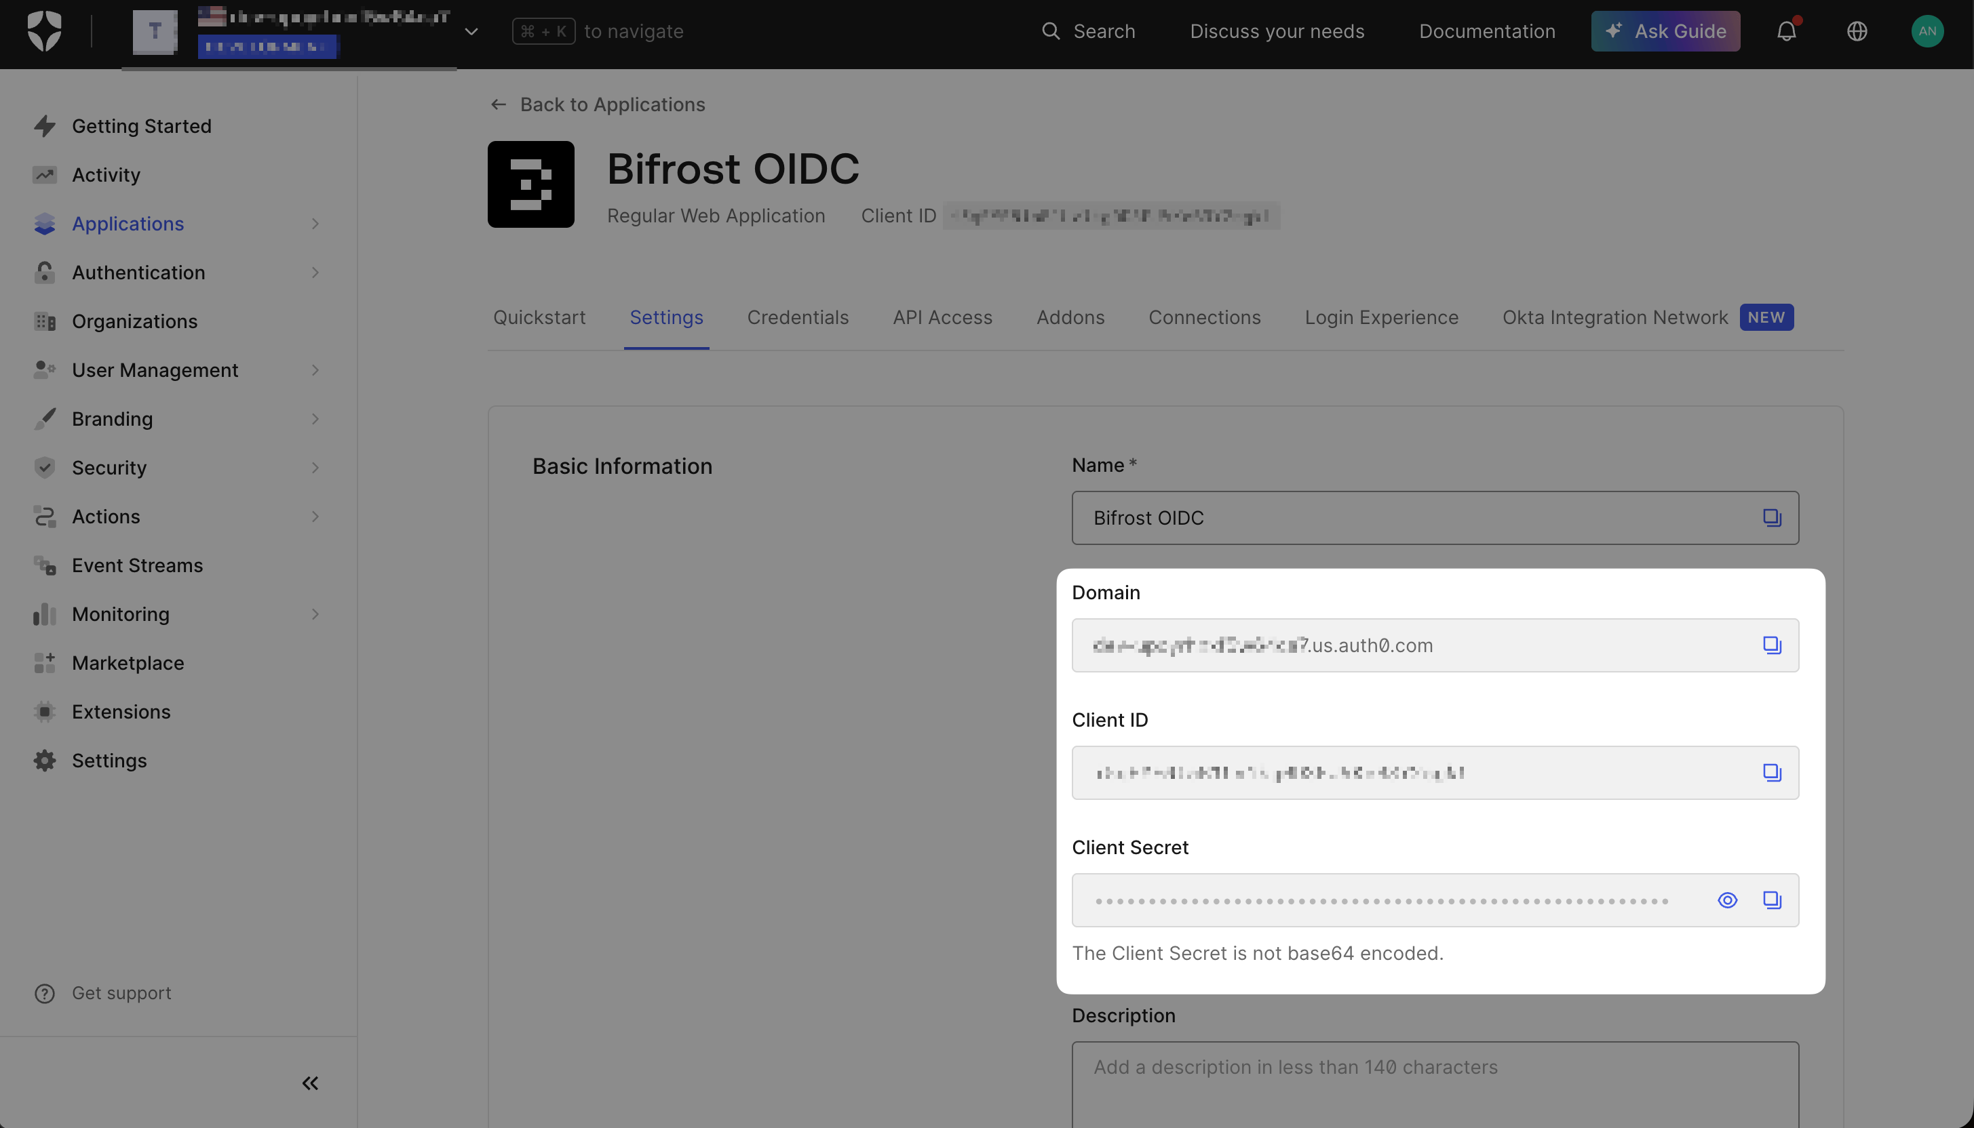Click the Ask Guide button
This screenshot has width=1974, height=1128.
[x=1665, y=31]
